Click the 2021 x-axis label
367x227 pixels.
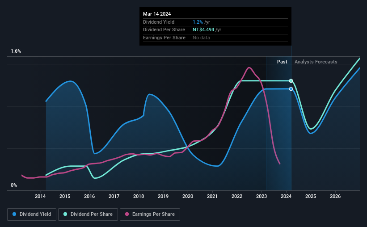[212, 196]
